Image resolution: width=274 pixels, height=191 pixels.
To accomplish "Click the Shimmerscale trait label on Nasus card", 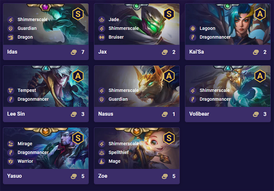I will pos(124,90).
